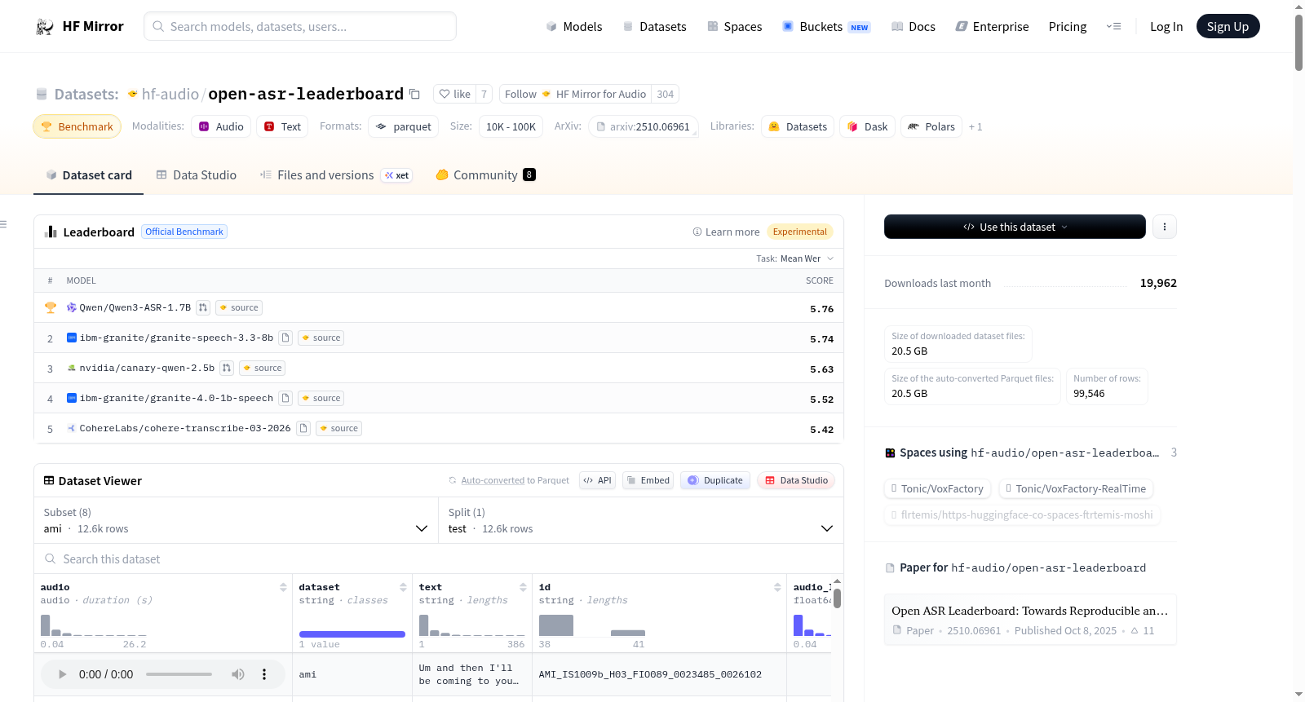Screen dimensions: 1305x702
Task: Expand the Split (1) test selector
Action: coord(641,520)
